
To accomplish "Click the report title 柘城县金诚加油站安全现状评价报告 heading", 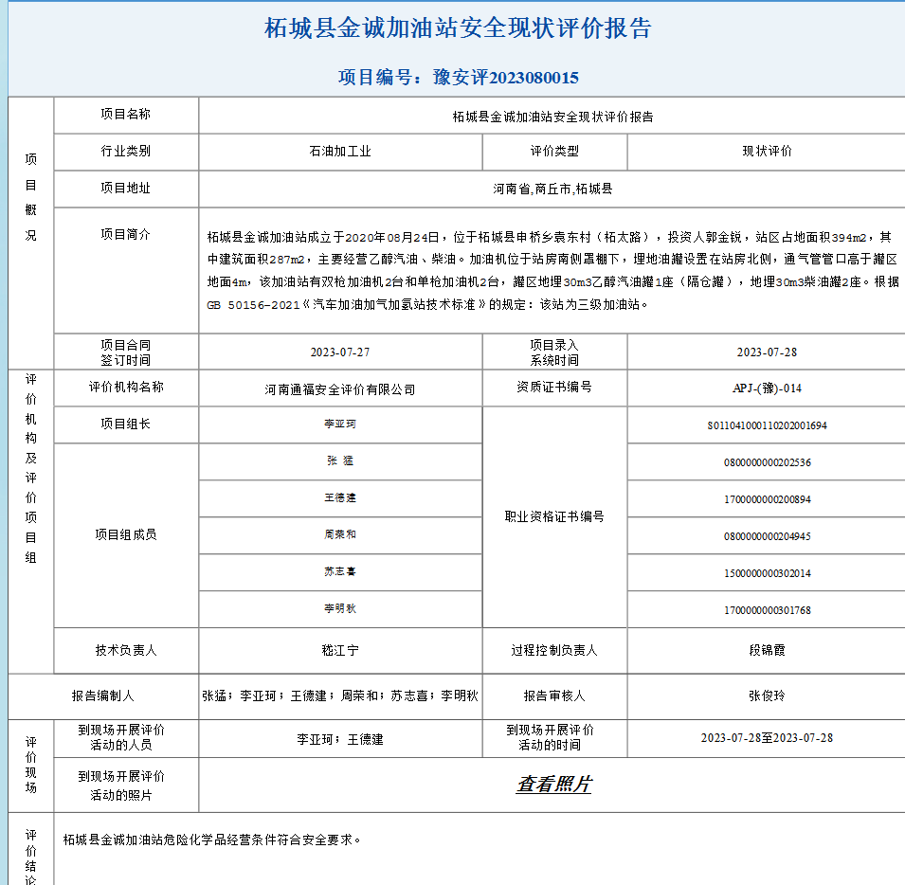I will 458,28.
